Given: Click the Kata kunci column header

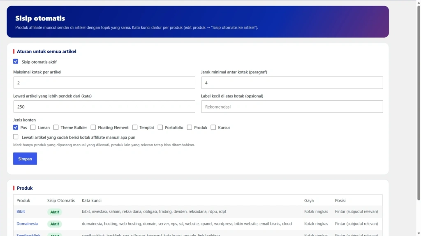Looking at the screenshot, I should tap(92, 200).
